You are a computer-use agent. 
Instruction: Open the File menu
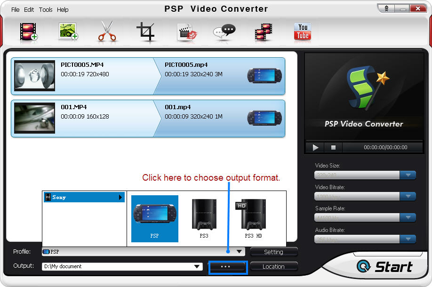click(15, 9)
